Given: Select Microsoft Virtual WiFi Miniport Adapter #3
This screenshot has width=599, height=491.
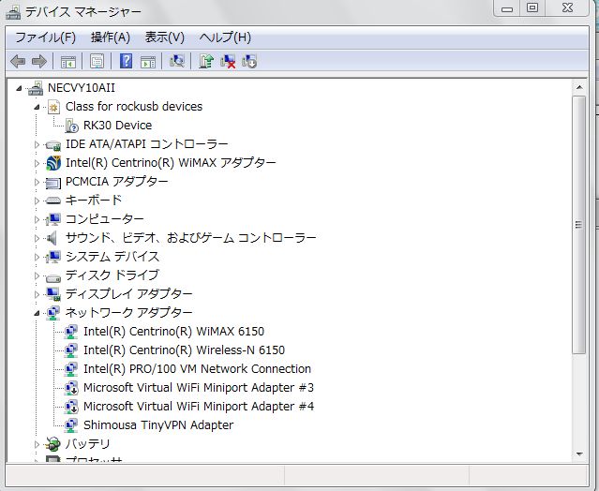Looking at the screenshot, I should coord(199,388).
